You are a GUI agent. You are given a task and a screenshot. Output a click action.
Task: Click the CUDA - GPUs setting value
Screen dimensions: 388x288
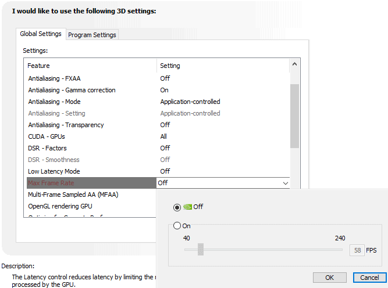pos(164,136)
